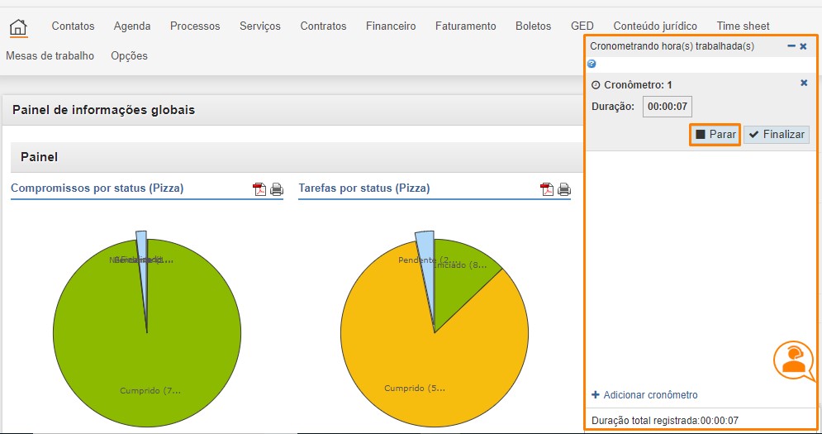
Task: Click the blue help question mark icon
Action: (592, 64)
